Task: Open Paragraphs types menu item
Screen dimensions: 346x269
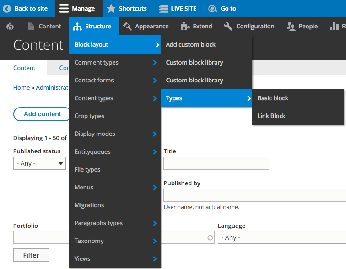Action: click(x=115, y=223)
